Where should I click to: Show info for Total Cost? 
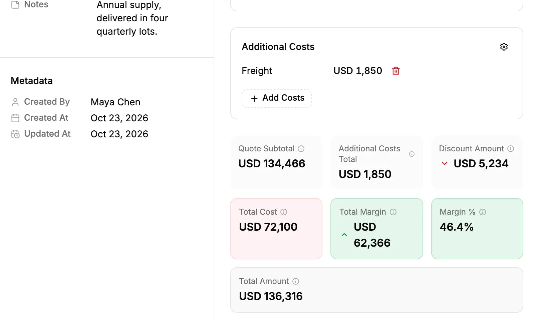(284, 212)
